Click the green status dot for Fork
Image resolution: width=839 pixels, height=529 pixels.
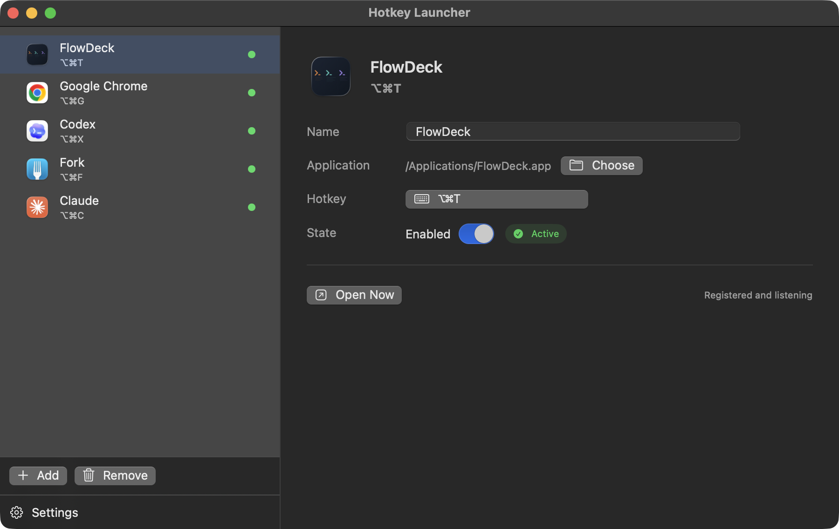252,169
